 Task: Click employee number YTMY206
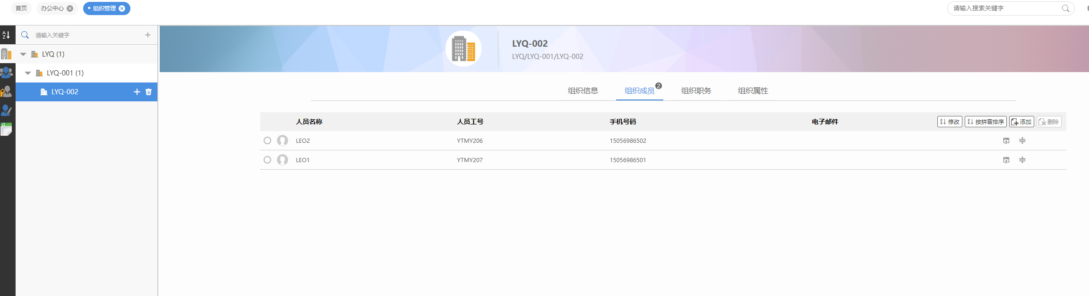(x=470, y=141)
